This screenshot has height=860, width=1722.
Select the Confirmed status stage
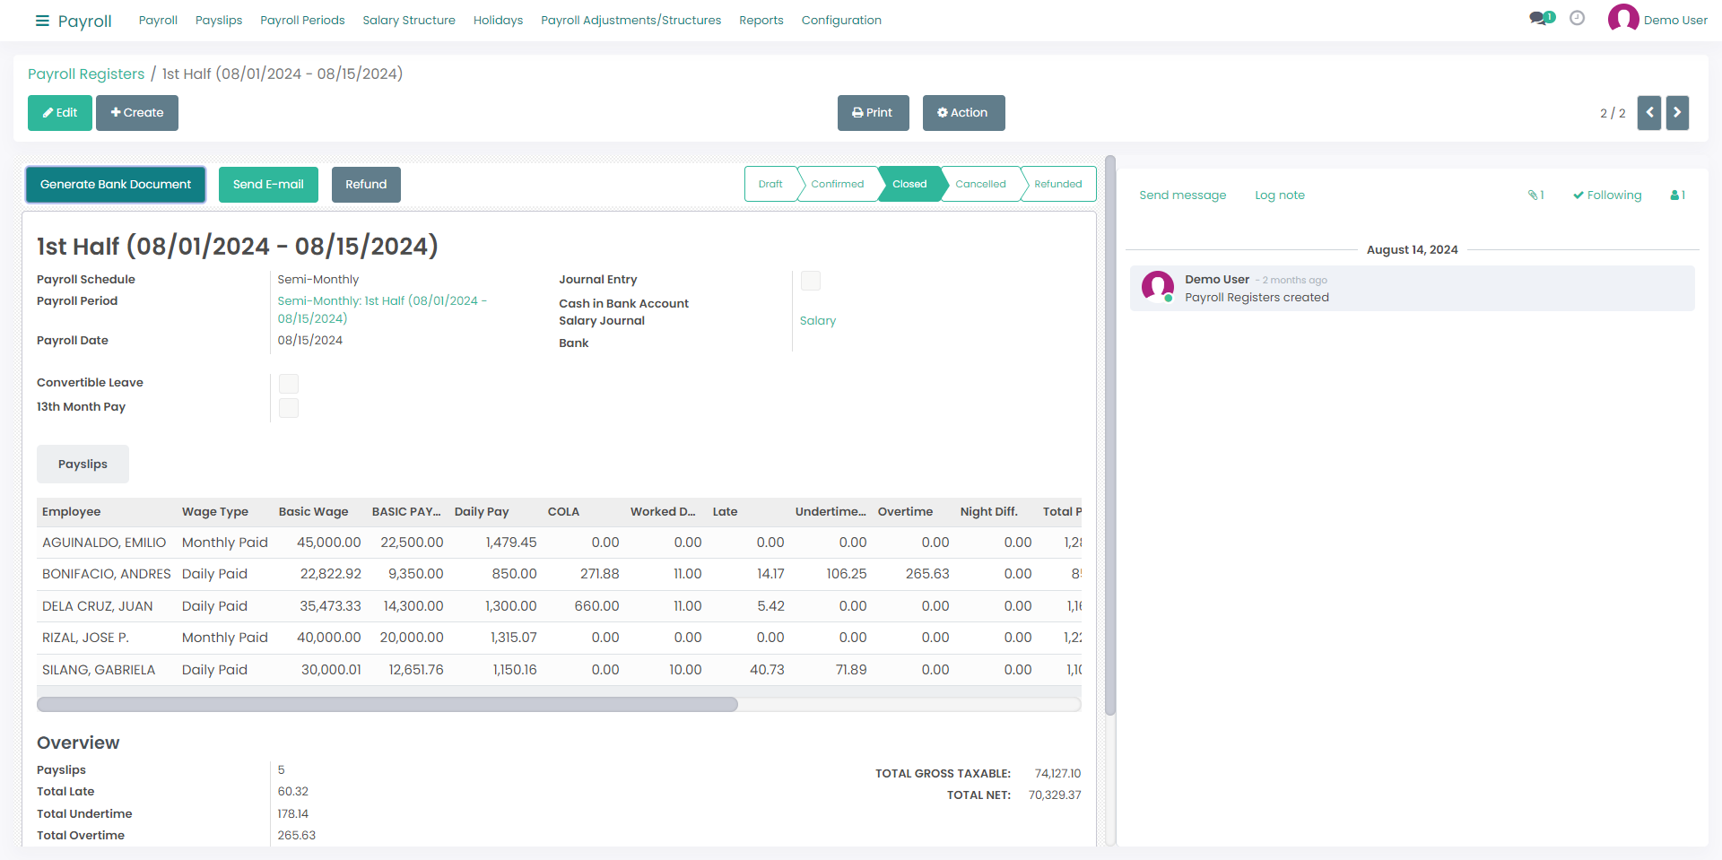pyautogui.click(x=838, y=184)
